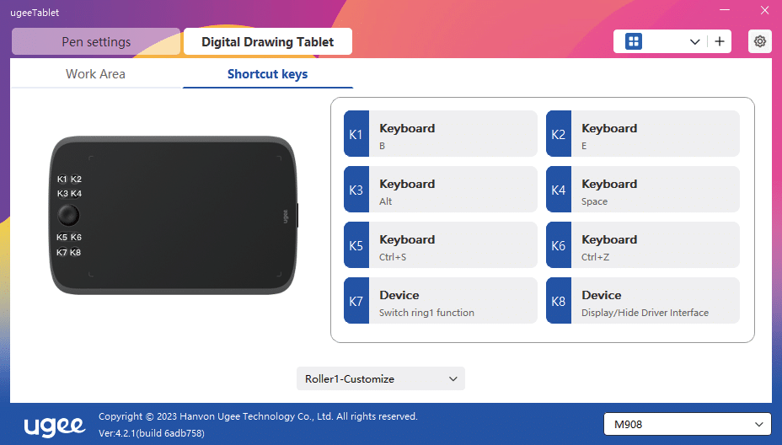
Task: Click the K8 blue label badge
Action: pos(559,301)
